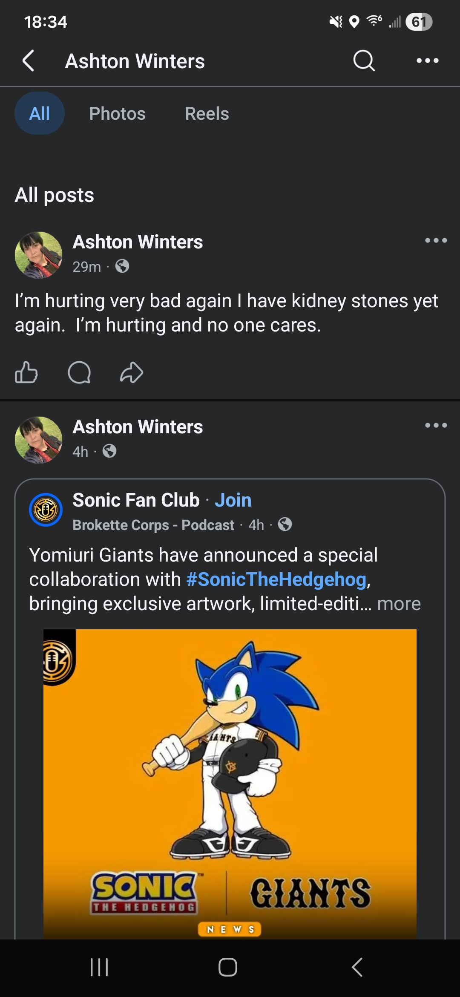Image resolution: width=460 pixels, height=997 pixels.
Task: Select the All filter tab
Action: [x=40, y=113]
